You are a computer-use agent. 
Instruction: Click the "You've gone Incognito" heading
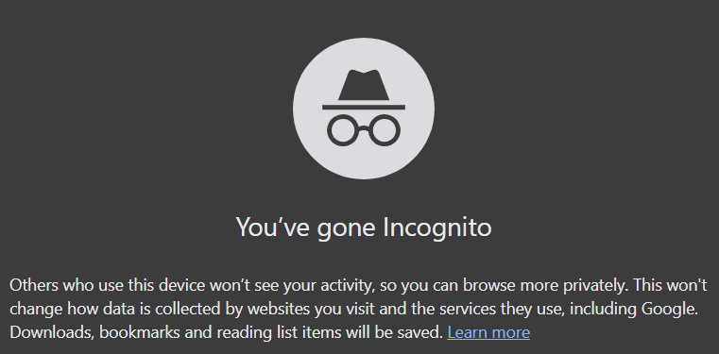point(364,228)
